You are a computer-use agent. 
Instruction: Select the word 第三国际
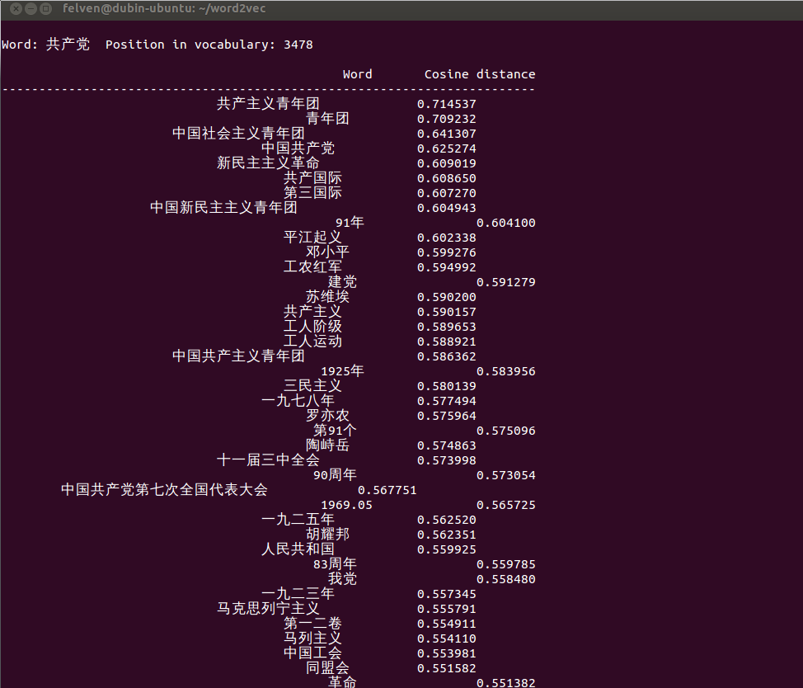312,193
